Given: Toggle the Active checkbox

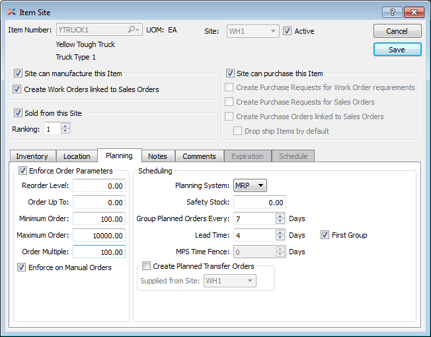Looking at the screenshot, I should [x=288, y=31].
